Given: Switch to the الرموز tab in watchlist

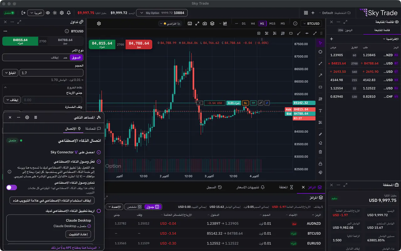Looking at the screenshot, I should click(345, 30).
